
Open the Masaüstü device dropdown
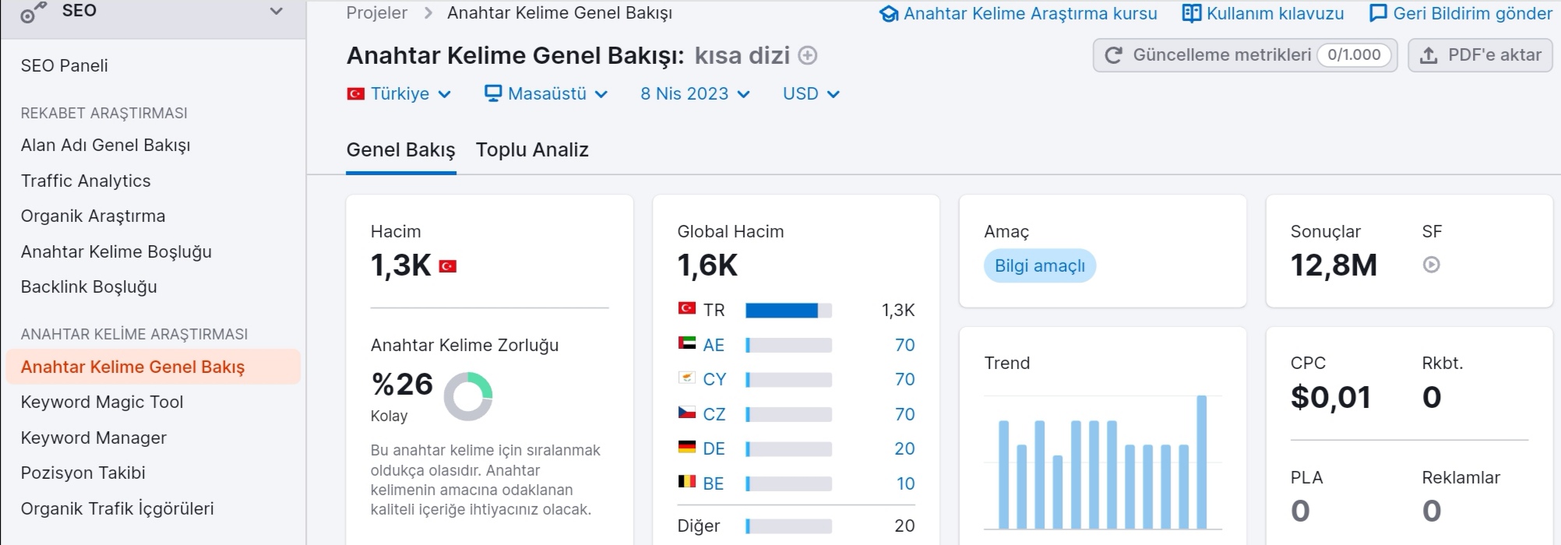tap(546, 93)
